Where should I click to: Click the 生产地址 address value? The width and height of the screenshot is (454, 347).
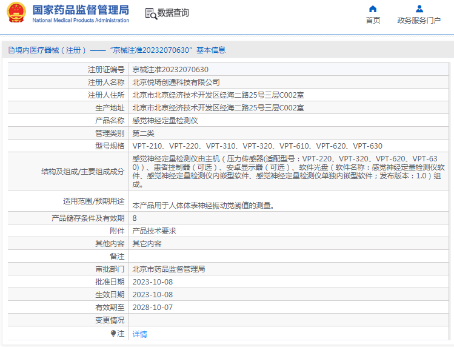[x=218, y=108]
